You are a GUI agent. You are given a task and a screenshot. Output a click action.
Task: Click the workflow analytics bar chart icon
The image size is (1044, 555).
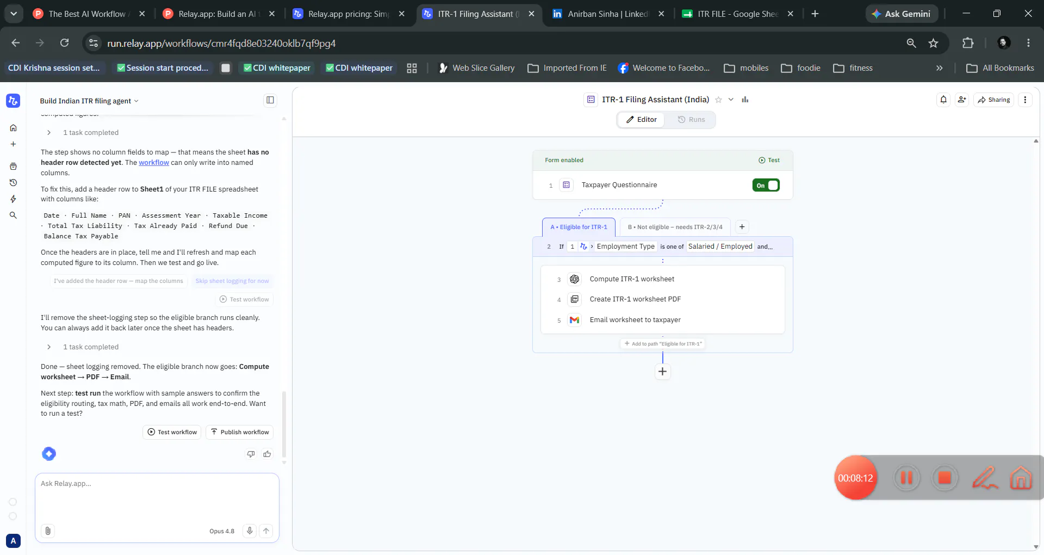click(x=745, y=100)
